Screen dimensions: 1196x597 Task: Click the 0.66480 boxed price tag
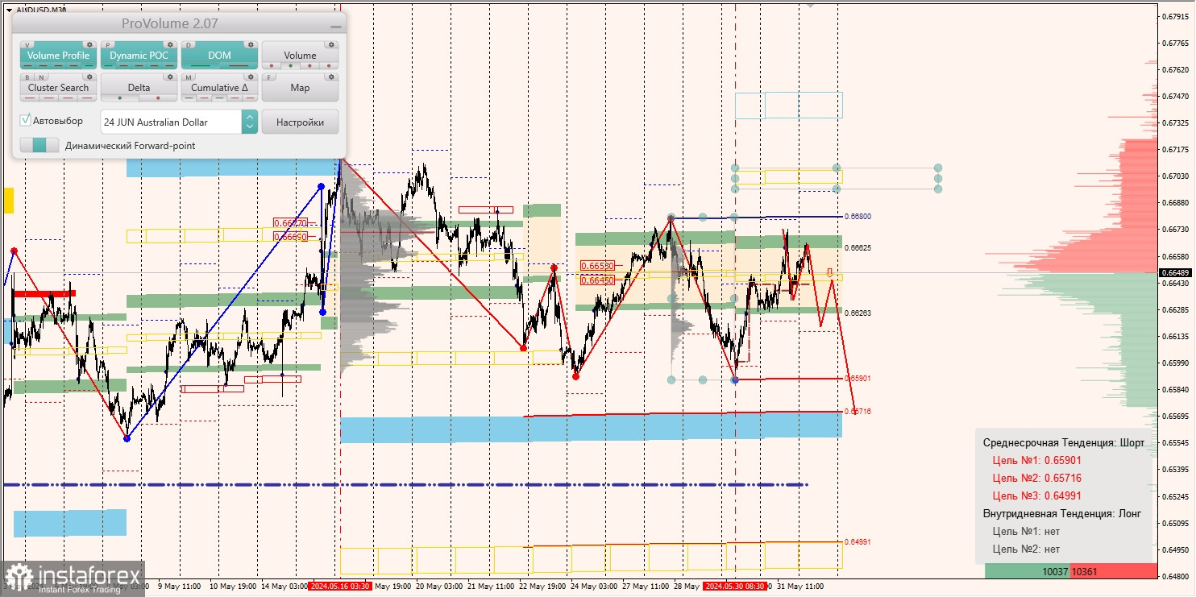click(x=597, y=280)
